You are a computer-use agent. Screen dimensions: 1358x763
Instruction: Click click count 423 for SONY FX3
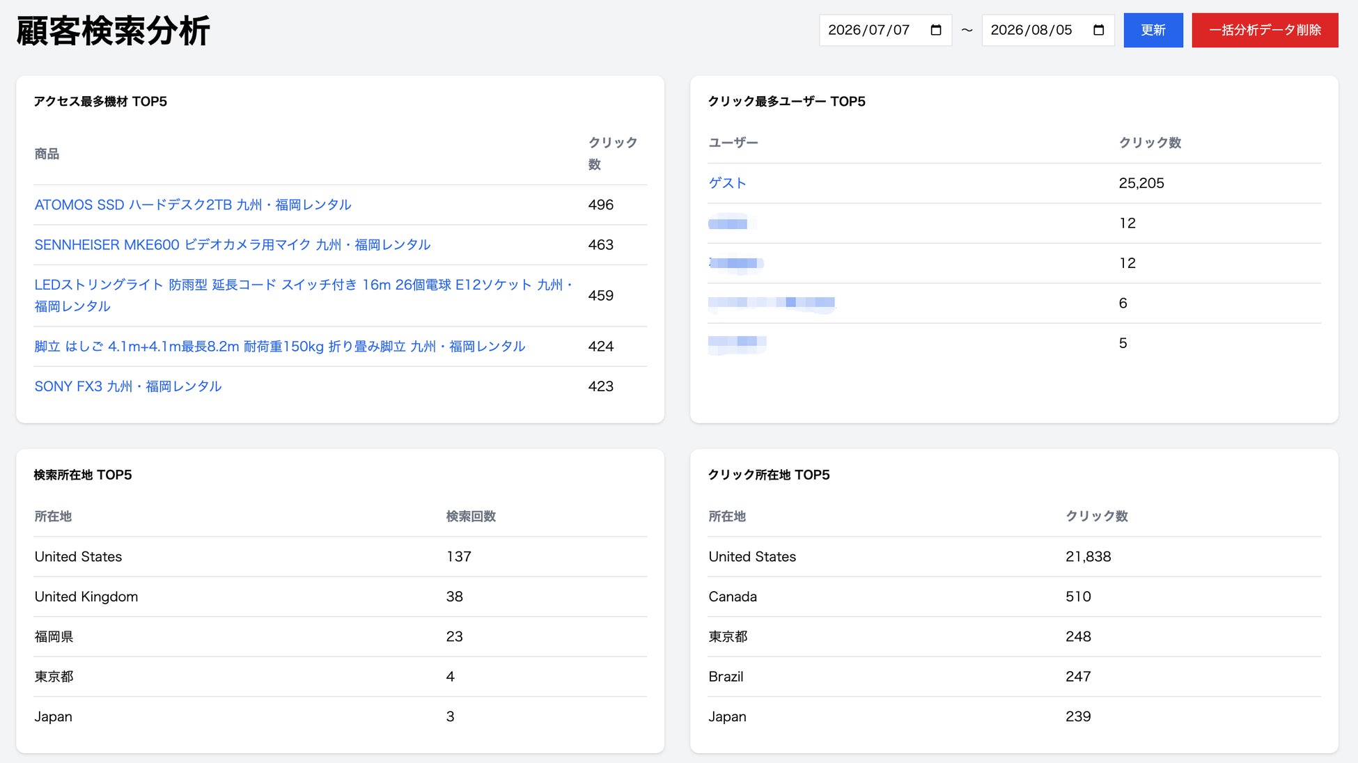[600, 386]
